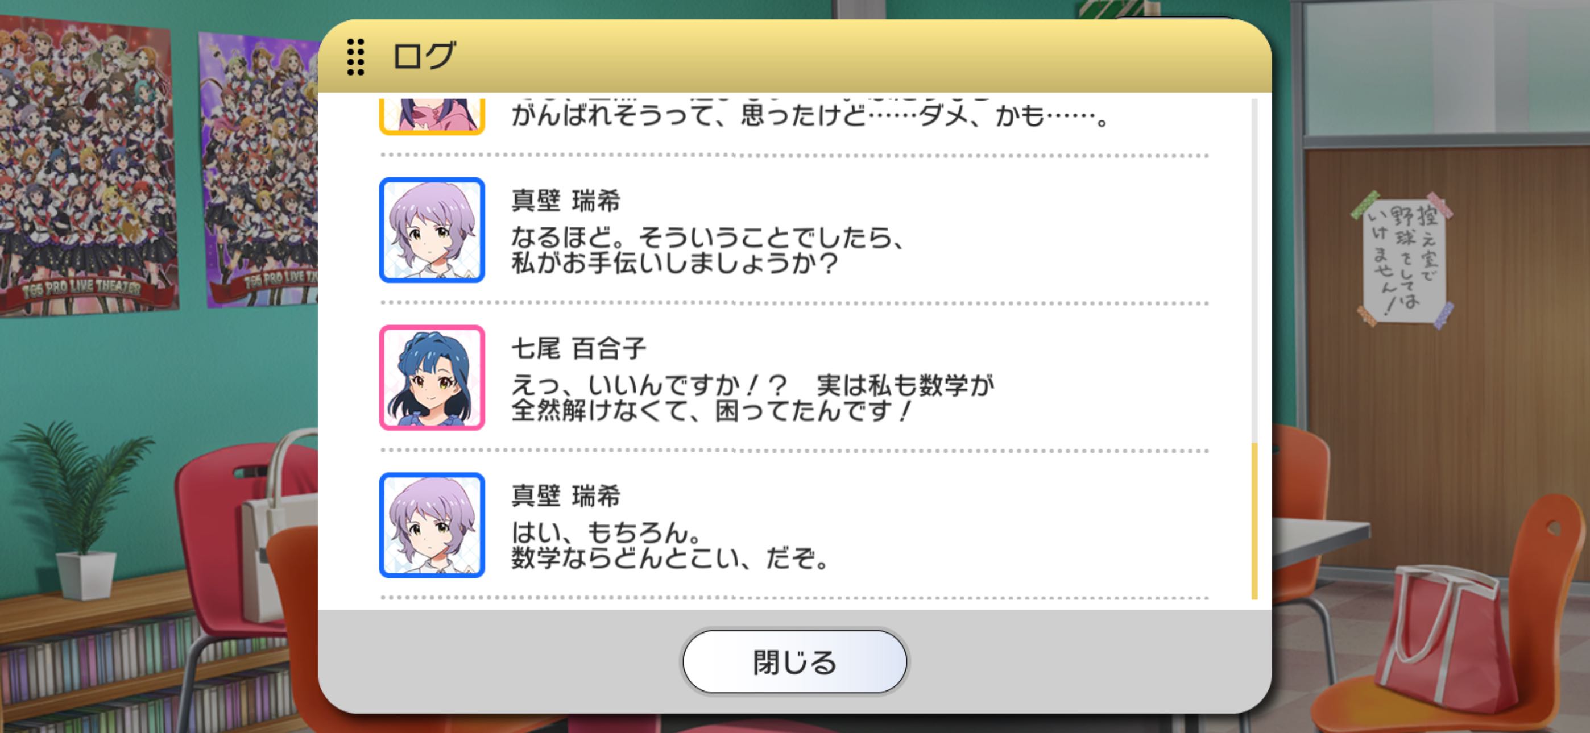
Task: Click the 七尾 百合子 name label
Action: [x=579, y=349]
